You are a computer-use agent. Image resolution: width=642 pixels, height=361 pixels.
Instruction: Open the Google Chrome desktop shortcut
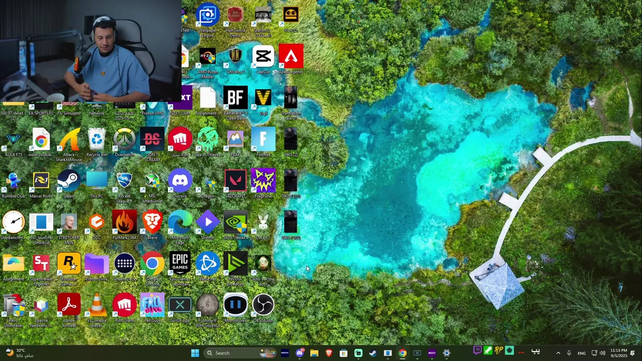coord(152,269)
